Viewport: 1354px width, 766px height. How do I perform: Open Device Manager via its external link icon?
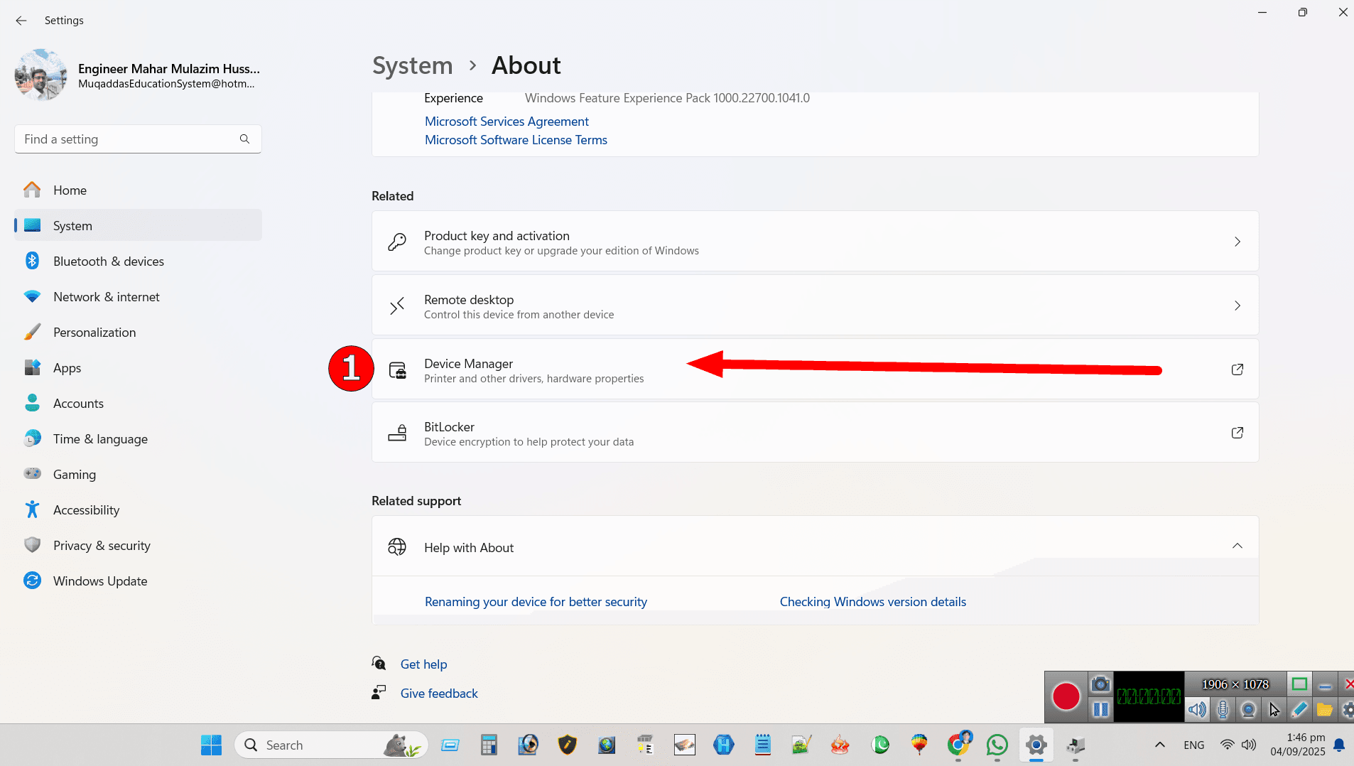[x=1237, y=369]
